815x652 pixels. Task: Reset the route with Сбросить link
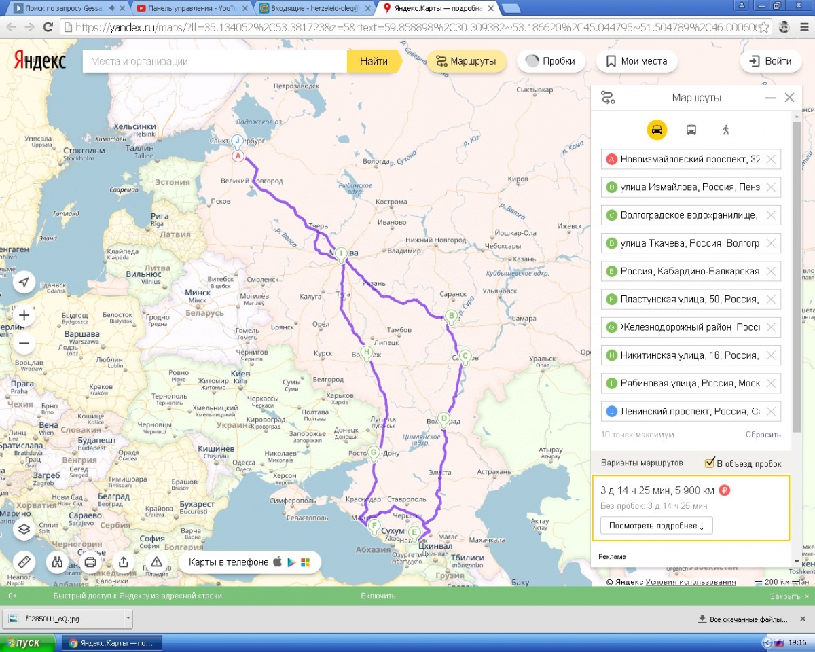click(x=763, y=435)
